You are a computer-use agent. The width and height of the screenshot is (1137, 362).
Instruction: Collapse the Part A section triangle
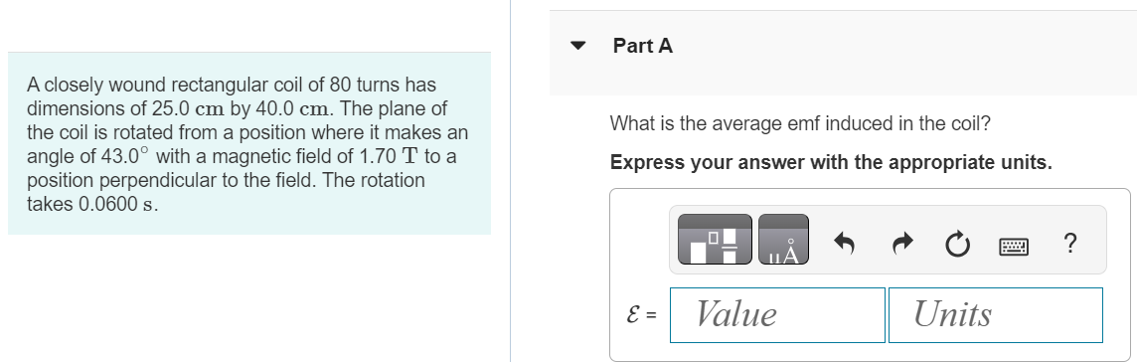577,46
